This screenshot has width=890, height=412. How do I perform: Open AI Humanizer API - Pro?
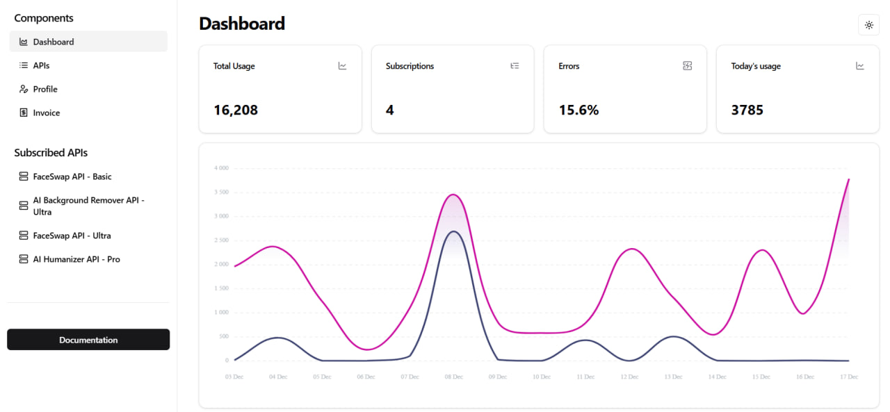coord(88,259)
